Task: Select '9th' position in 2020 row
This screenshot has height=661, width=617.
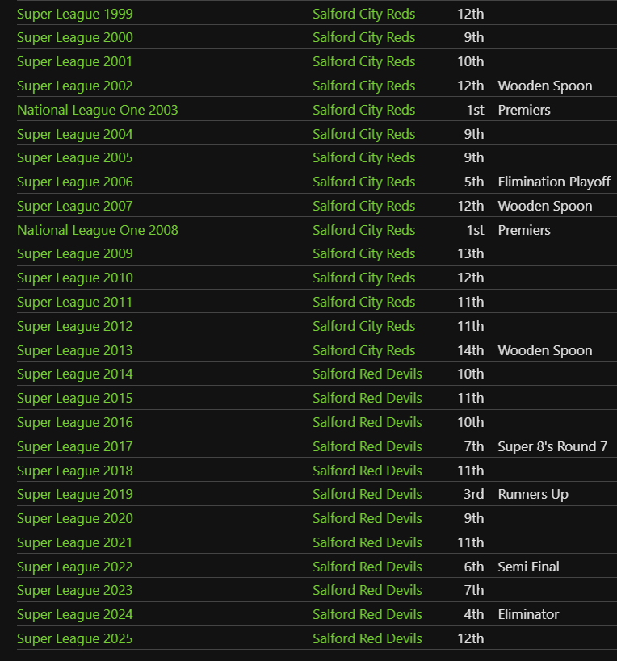Action: tap(474, 518)
